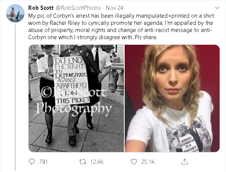
Task: Expand the tweet's more options chevron
Action: click(x=217, y=8)
